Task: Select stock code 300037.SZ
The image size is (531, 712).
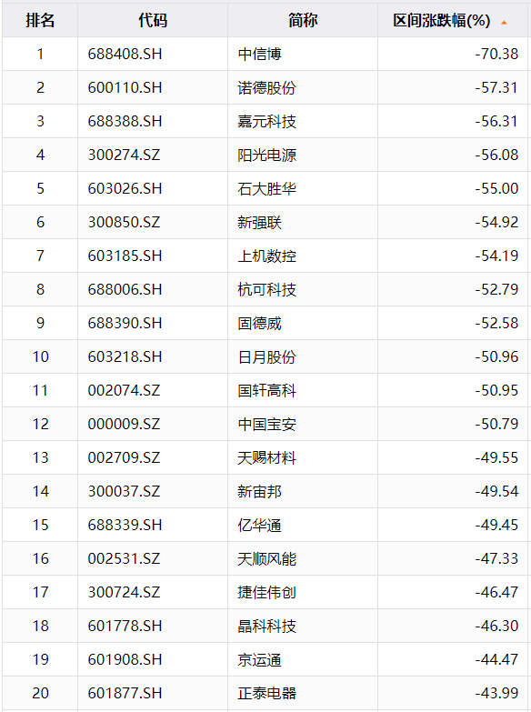Action: coord(124,491)
